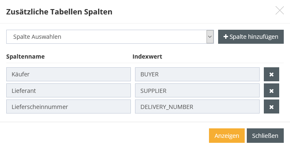290x149 pixels.
Task: Open the Spalte Auswahlen dropdown arrow
Action: pyautogui.click(x=210, y=37)
